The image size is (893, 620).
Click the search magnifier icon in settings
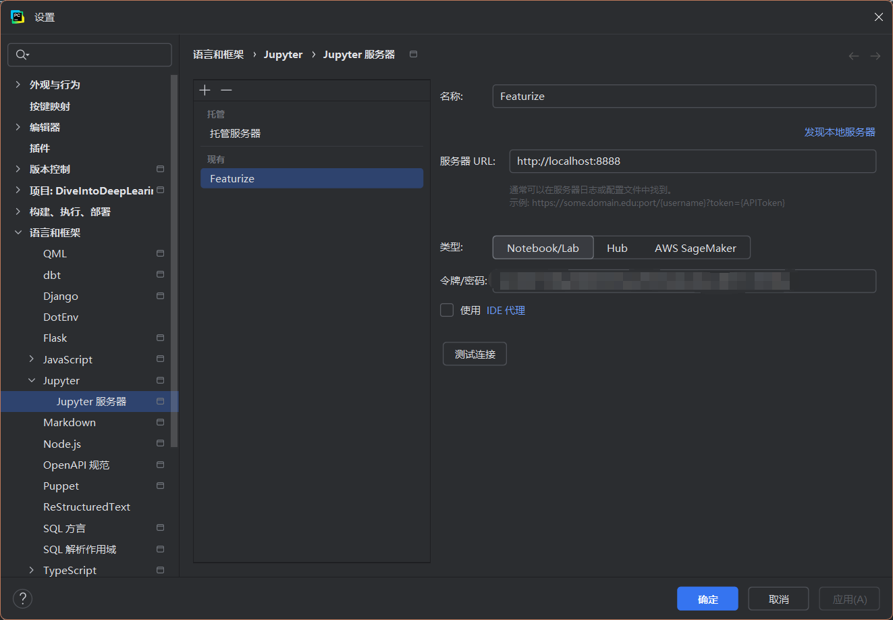(22, 55)
